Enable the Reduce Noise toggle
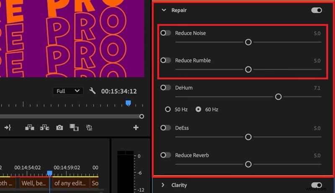Viewport: 335px width, 193px height. pyautogui.click(x=165, y=33)
